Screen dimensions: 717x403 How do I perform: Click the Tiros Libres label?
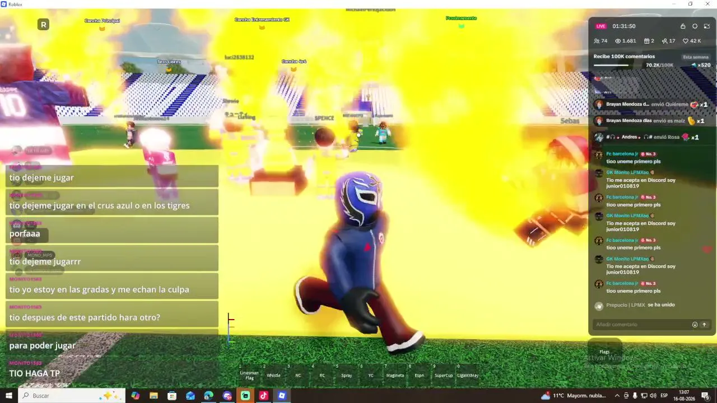[169, 62]
